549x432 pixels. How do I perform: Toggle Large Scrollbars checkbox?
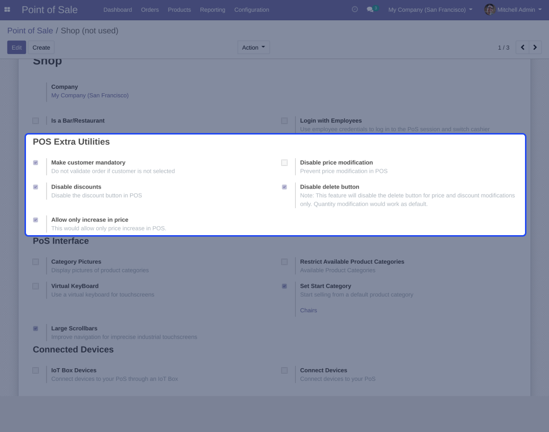[x=36, y=328]
